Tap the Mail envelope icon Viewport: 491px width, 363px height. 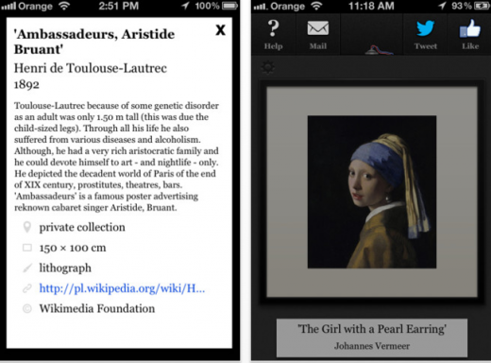[318, 28]
